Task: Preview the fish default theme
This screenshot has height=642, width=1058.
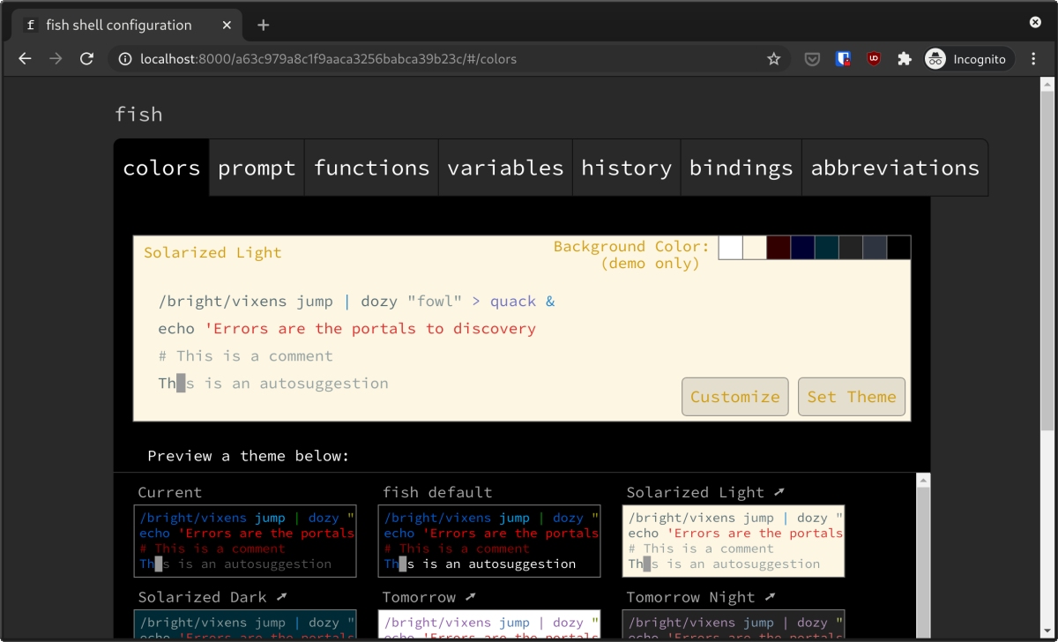Action: pos(488,541)
